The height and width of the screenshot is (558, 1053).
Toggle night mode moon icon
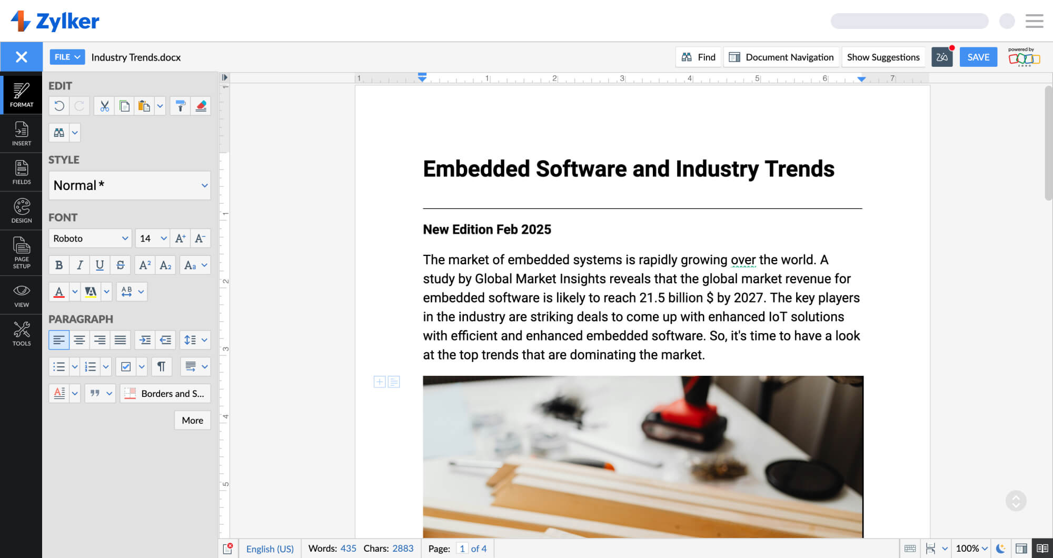1001,549
